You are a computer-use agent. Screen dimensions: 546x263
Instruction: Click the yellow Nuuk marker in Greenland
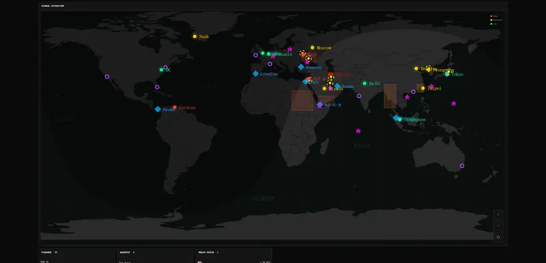[x=195, y=36]
